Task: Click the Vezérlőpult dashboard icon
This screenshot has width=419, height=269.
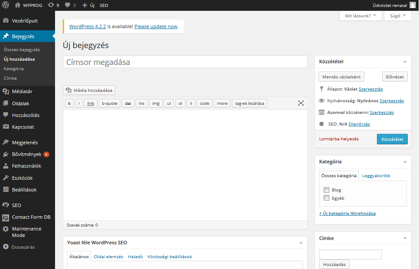Action: 6,21
